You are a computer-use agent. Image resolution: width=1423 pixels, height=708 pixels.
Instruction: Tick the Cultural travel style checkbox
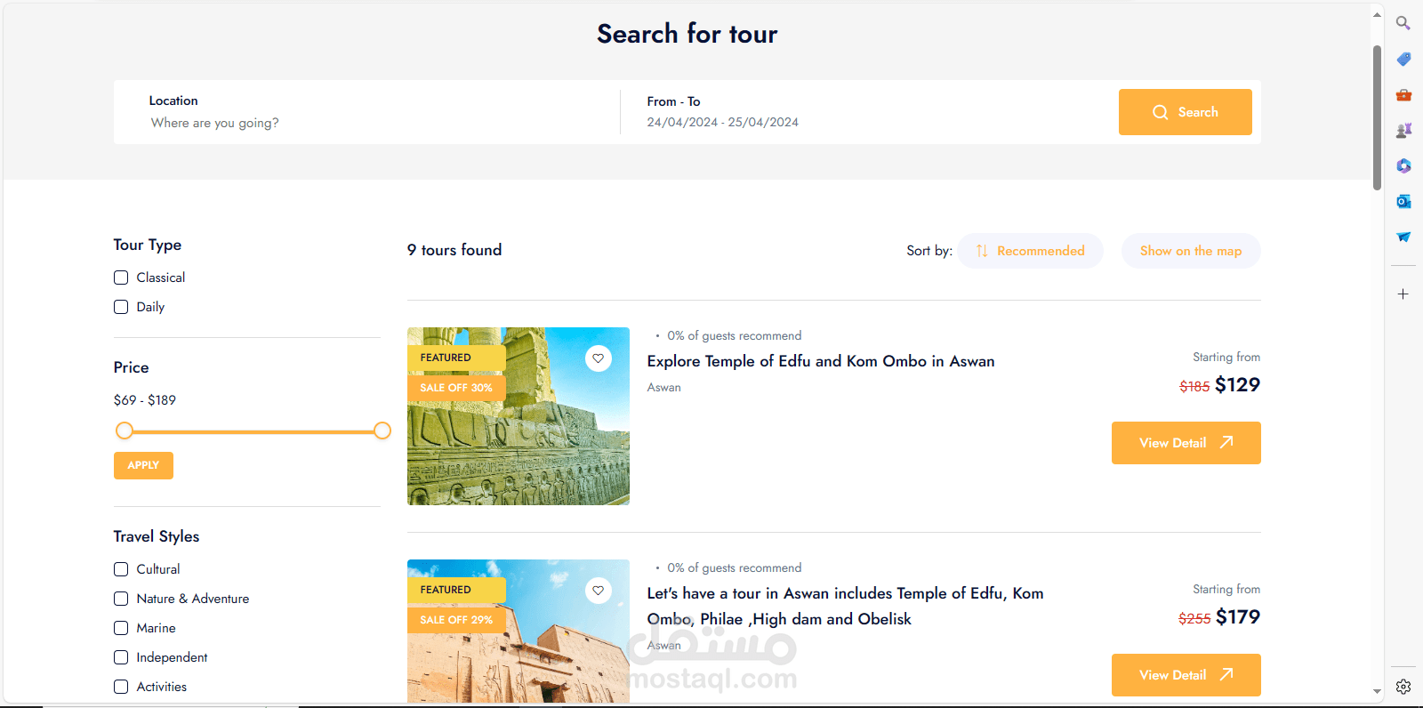(121, 569)
